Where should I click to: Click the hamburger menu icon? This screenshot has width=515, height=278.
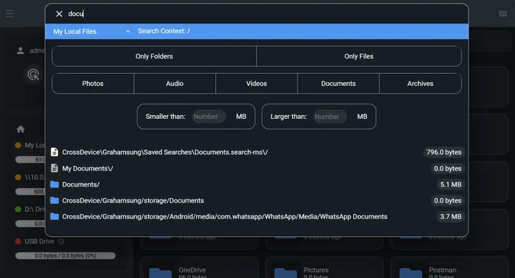pos(9,13)
